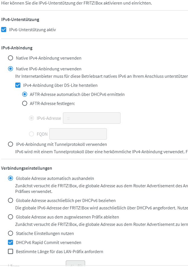Enable Bestimmte Länge für das LAN-Präfix anfordern
188x267 pixels.
10,251
